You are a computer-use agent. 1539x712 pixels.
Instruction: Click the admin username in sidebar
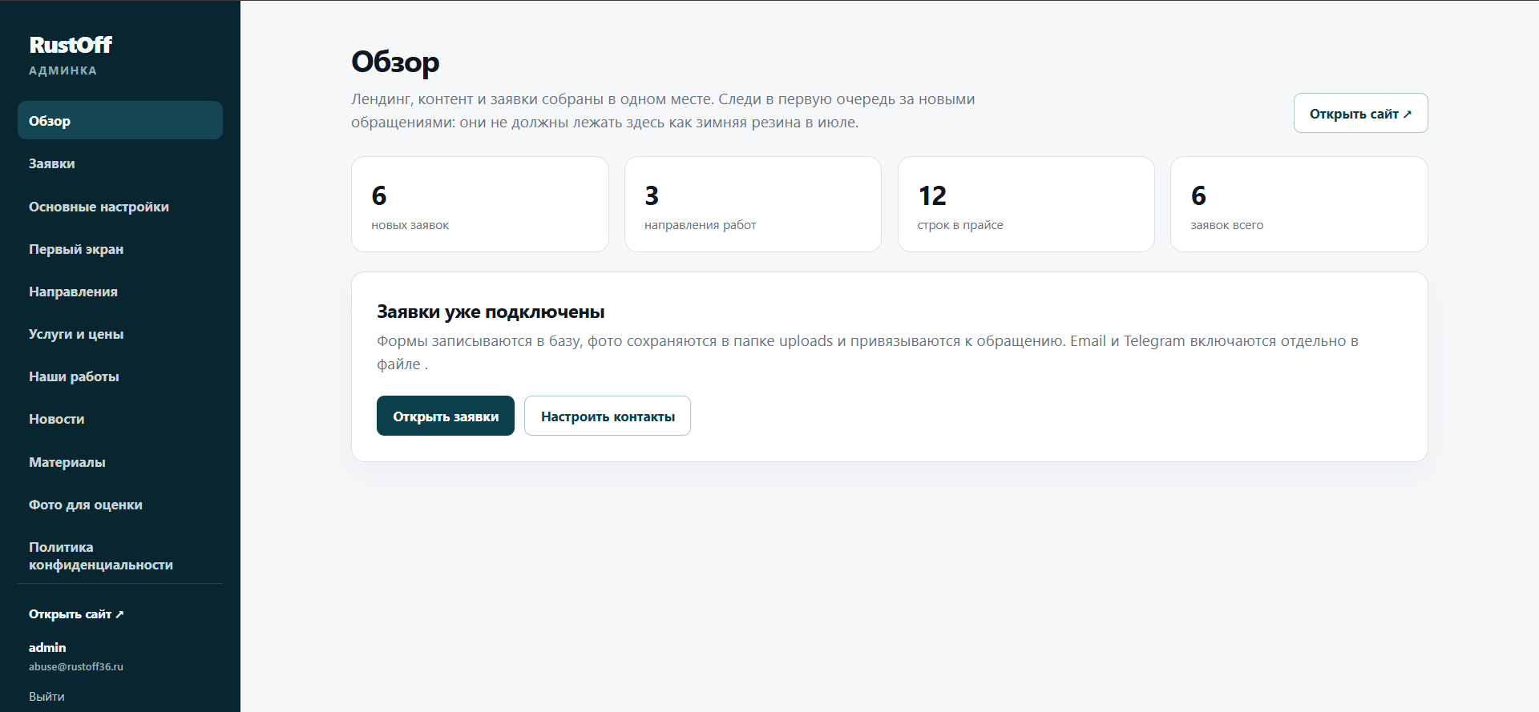pos(47,647)
